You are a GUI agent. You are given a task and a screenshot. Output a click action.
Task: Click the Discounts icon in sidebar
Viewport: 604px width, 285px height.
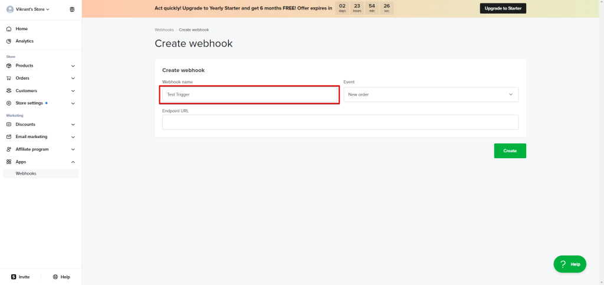[x=9, y=125]
